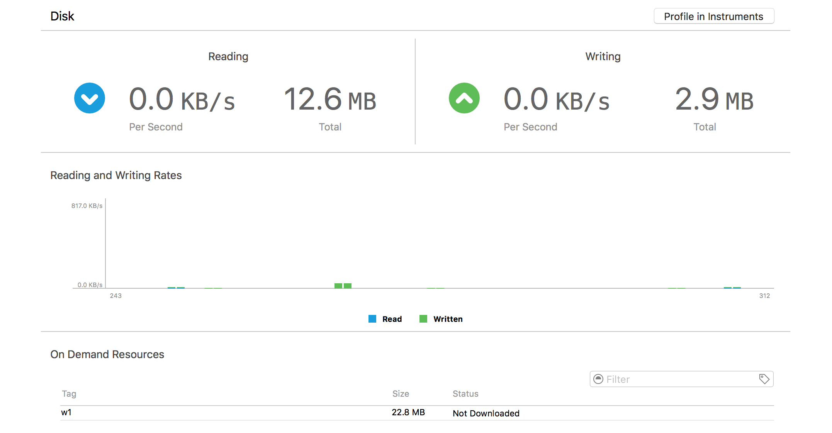The height and width of the screenshot is (433, 832).
Task: Click the tag icon in Filter field
Action: 764,379
